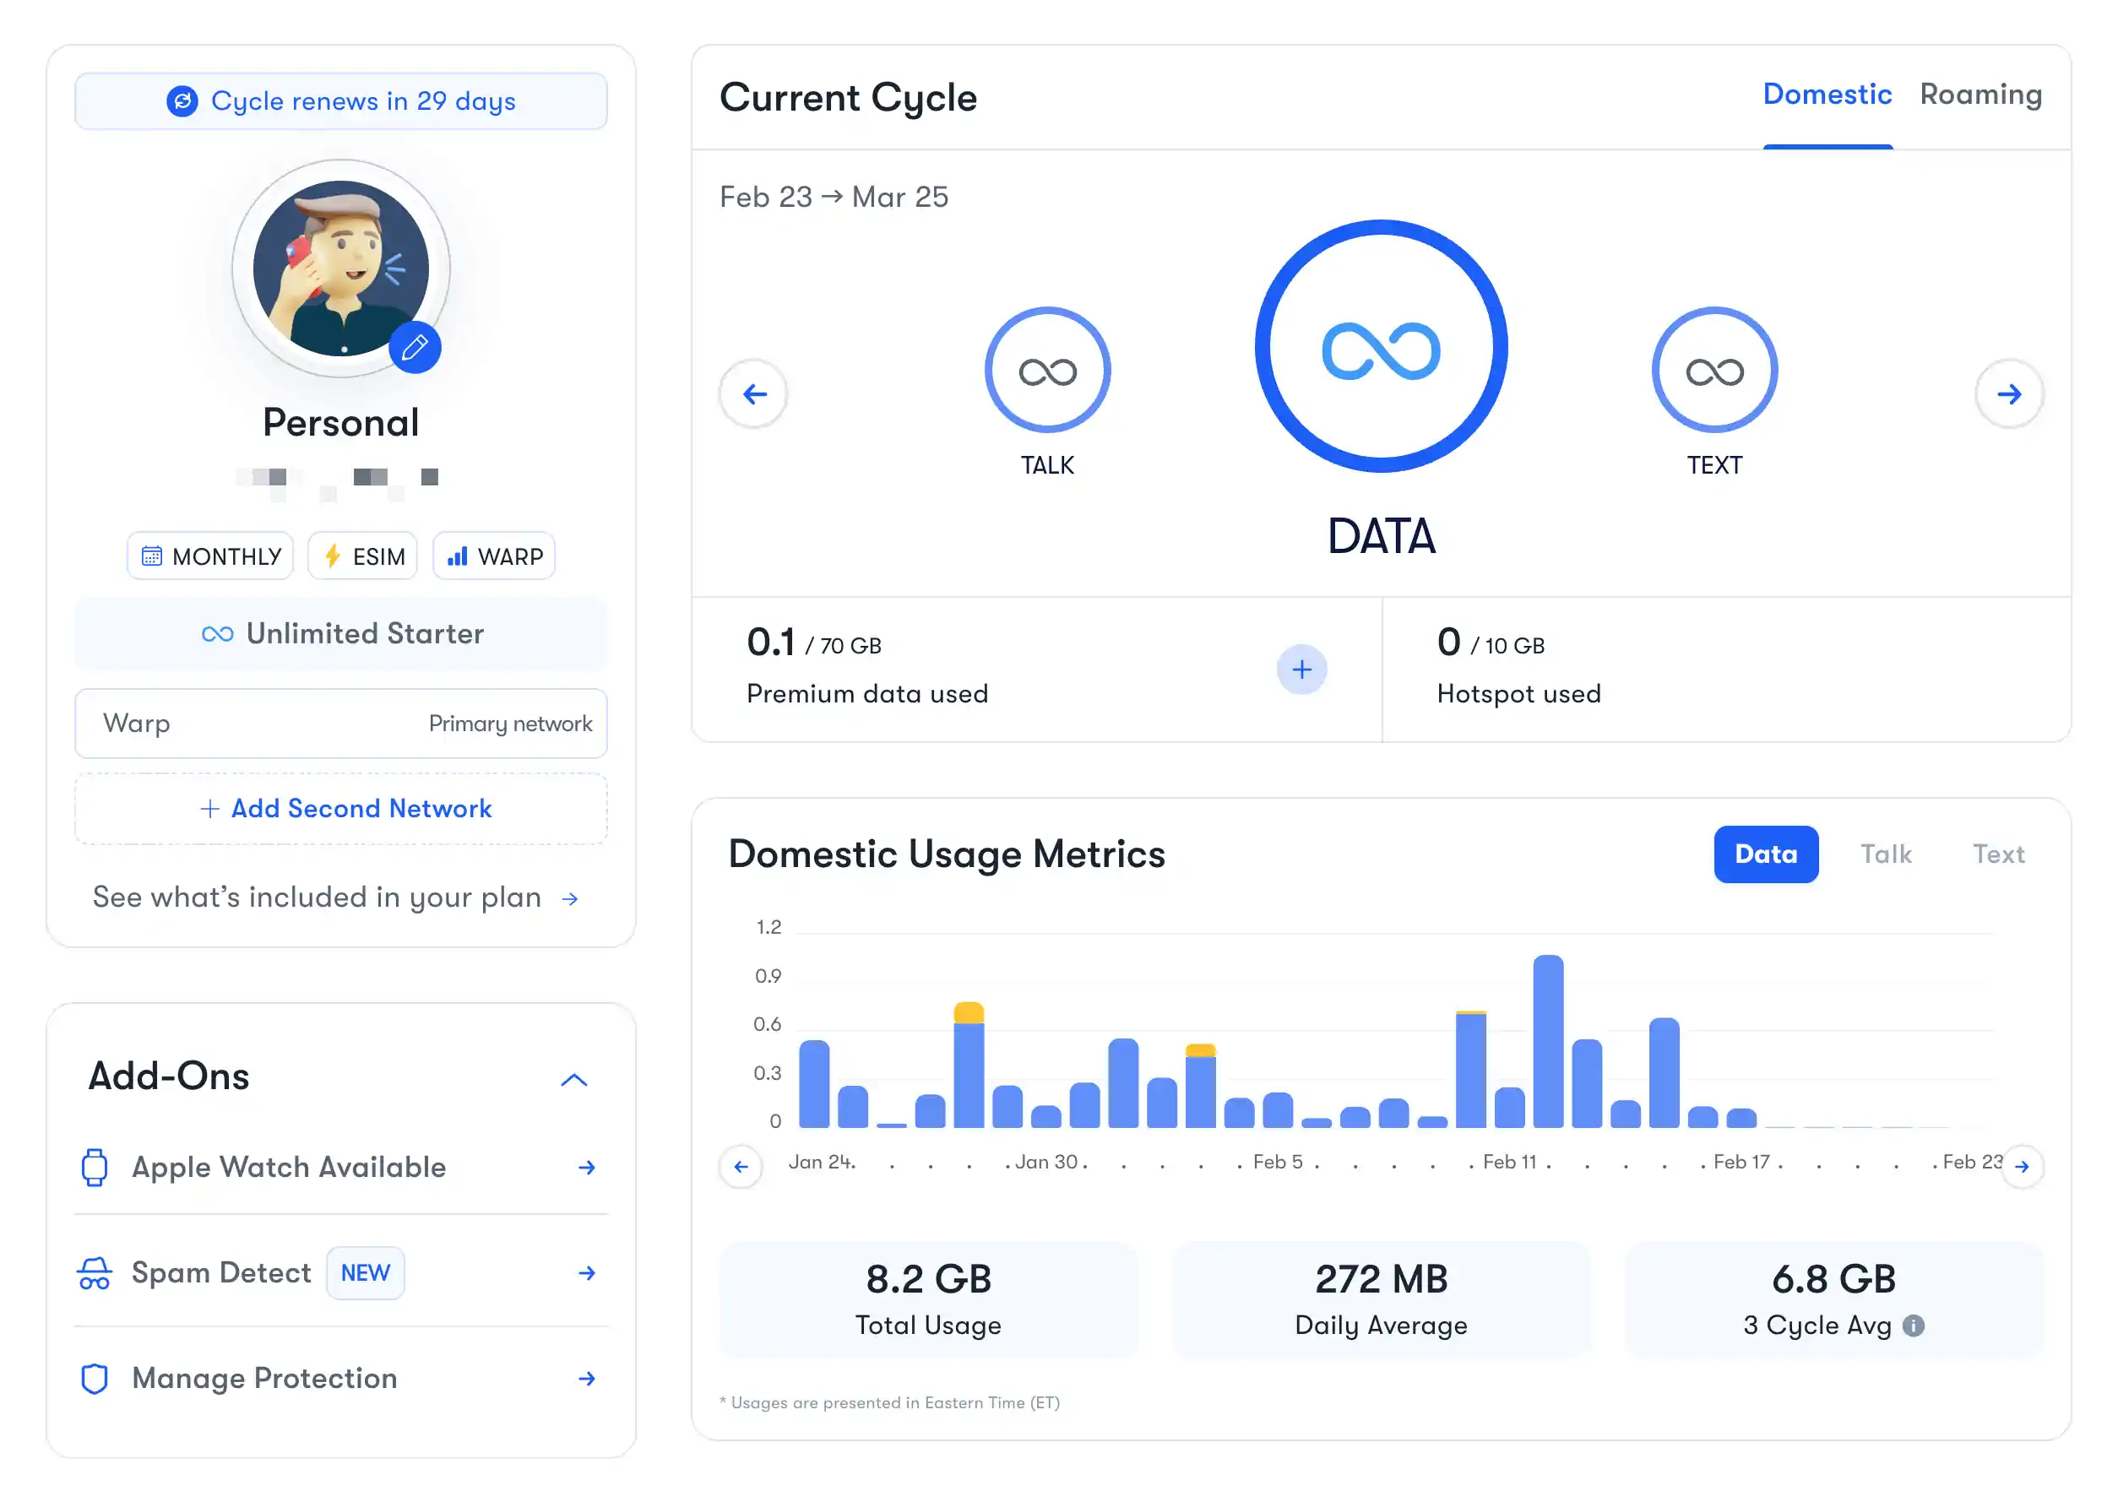This screenshot has width=2118, height=1491.
Task: Select the Domestic tab
Action: tap(1827, 94)
